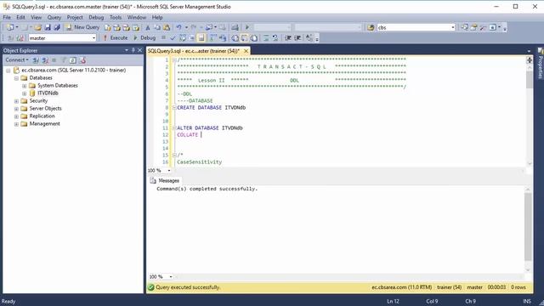Open the Edit menu
This screenshot has height=306, width=544.
[20, 17]
